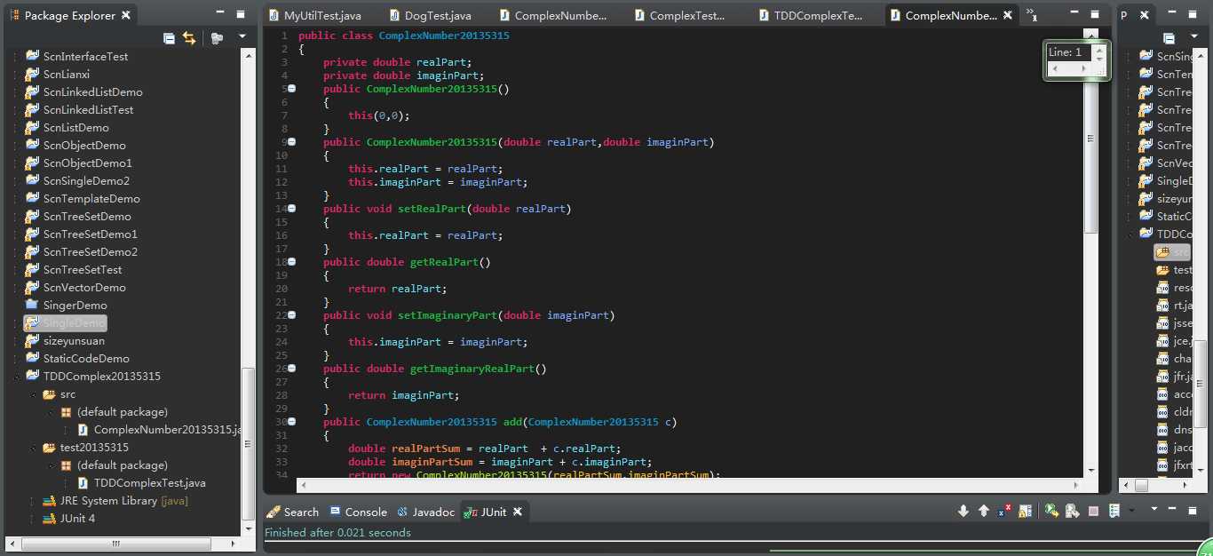Expand TDDComplexTest.java in Package Explorer
The image size is (1213, 556).
pyautogui.click(x=67, y=483)
